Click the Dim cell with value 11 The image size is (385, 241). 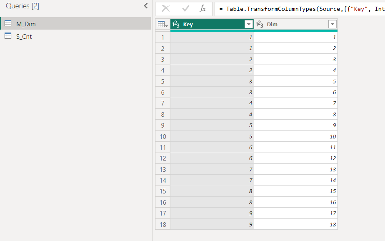(x=296, y=148)
